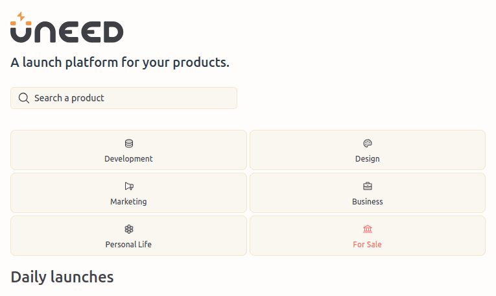
Task: Open the Business category card
Action: (368, 193)
